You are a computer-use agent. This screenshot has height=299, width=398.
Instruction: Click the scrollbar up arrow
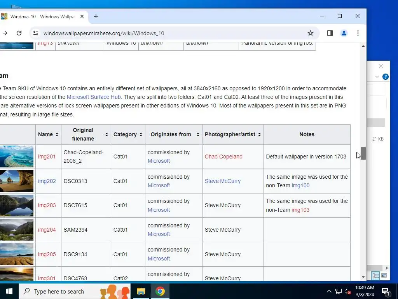tap(363, 46)
